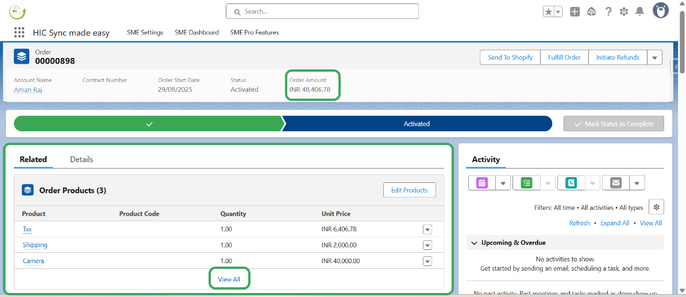Collapse the Upcoming & Overdue section
Screen dimensions: 686x297
(x=474, y=243)
